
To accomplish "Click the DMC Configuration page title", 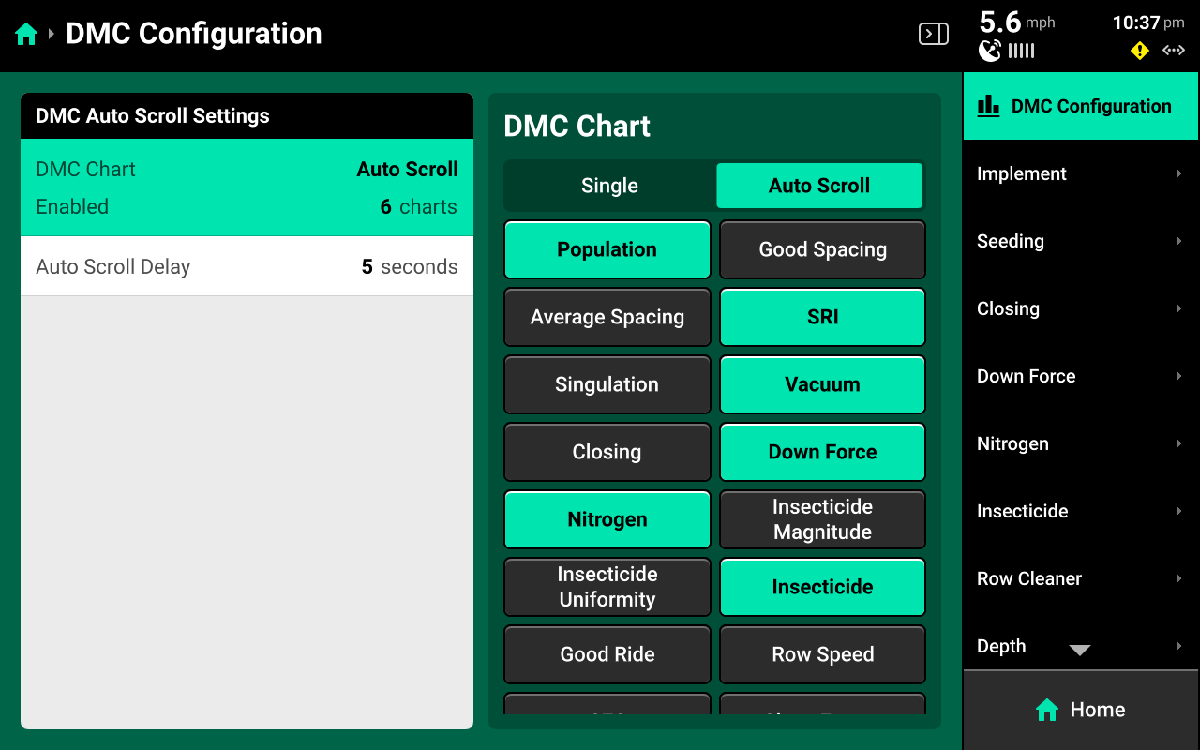I will point(194,34).
